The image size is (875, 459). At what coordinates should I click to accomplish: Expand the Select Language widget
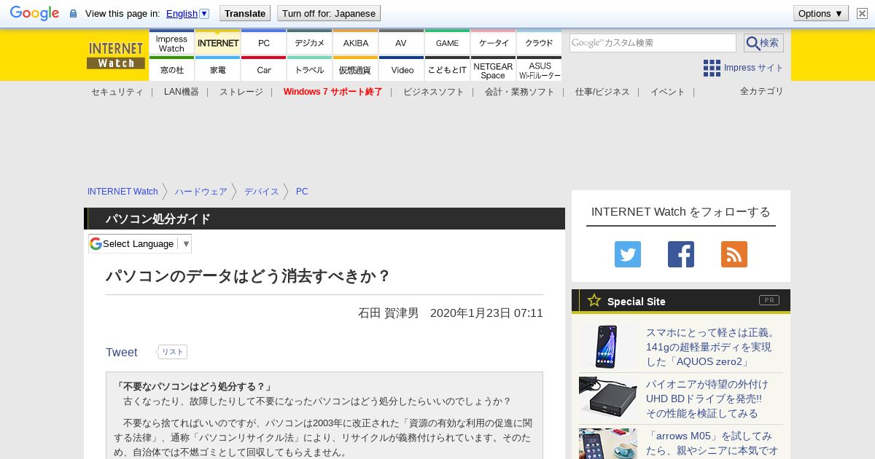(x=140, y=243)
